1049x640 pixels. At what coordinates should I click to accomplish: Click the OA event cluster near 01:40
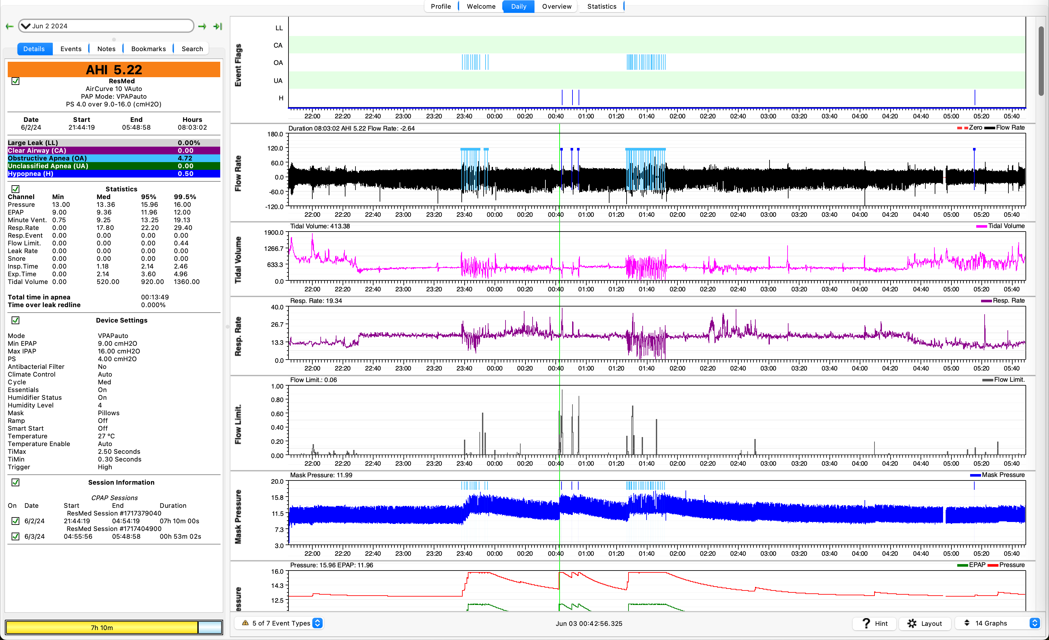coord(646,62)
